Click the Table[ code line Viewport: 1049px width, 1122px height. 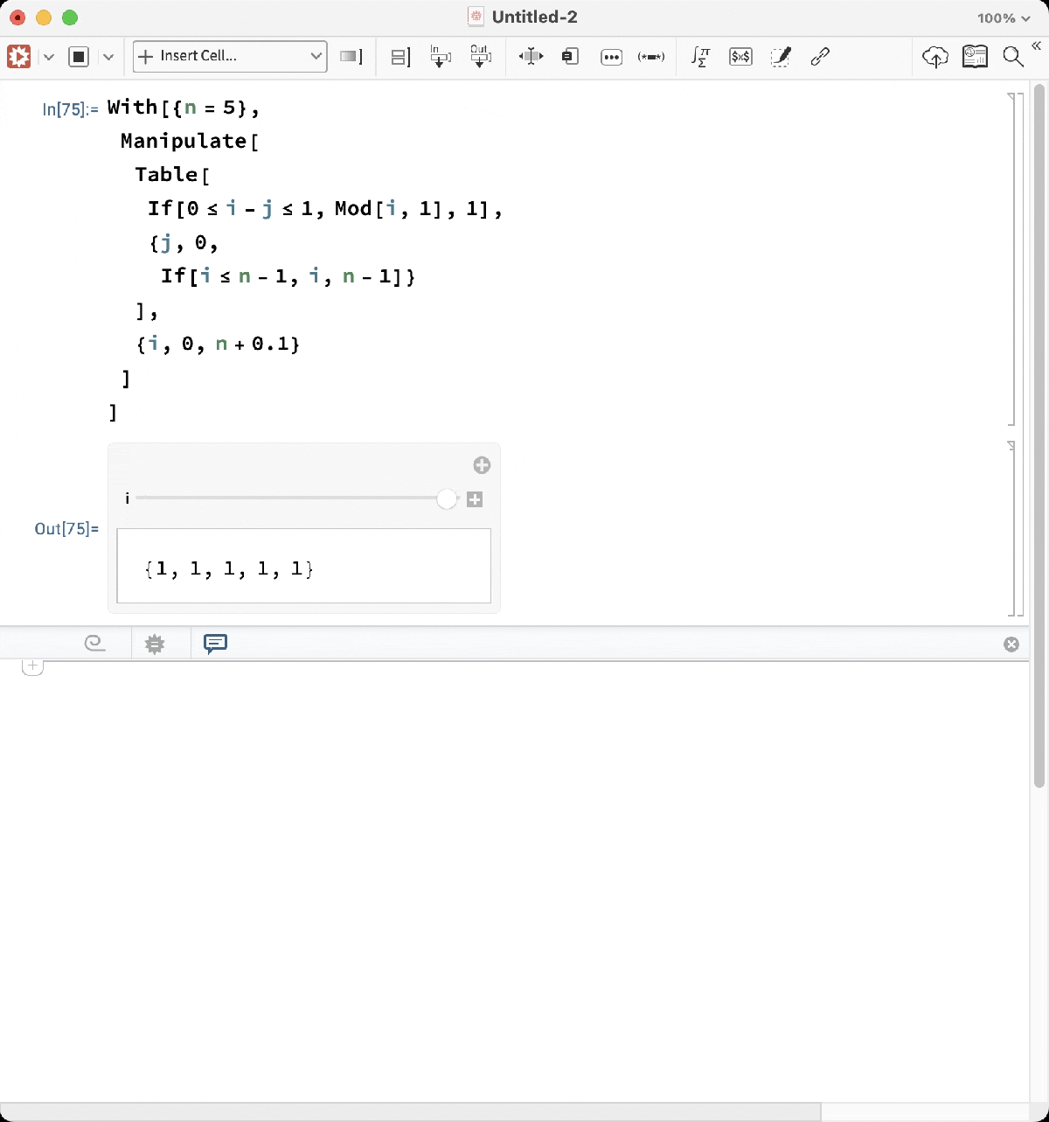point(172,174)
